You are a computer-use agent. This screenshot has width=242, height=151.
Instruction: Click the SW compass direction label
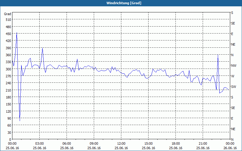(234, 87)
